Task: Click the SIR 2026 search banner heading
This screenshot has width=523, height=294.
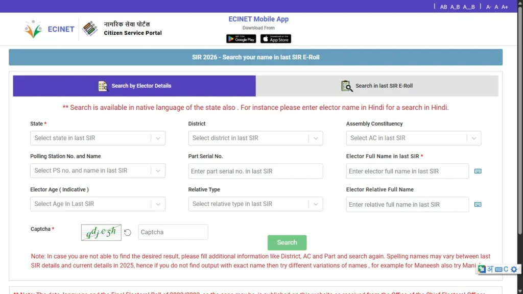Action: (255, 57)
